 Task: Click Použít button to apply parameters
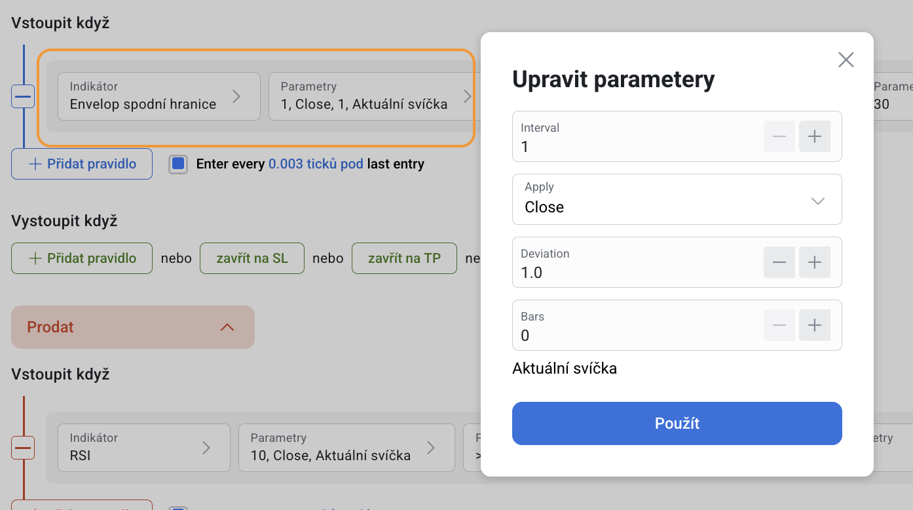tap(677, 423)
